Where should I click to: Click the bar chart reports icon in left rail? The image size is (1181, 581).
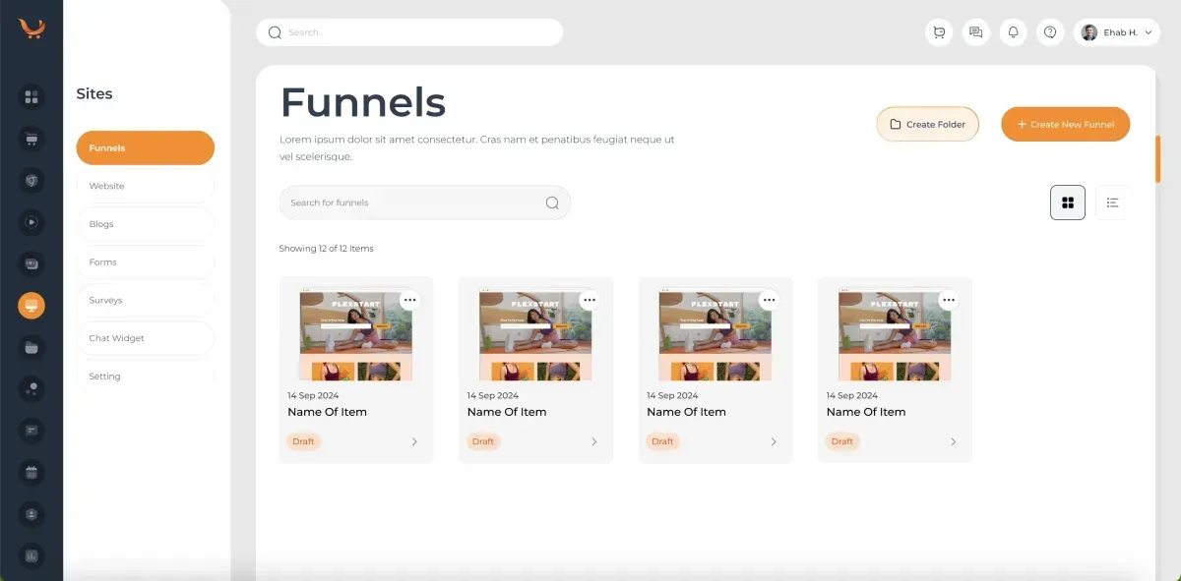tap(31, 555)
